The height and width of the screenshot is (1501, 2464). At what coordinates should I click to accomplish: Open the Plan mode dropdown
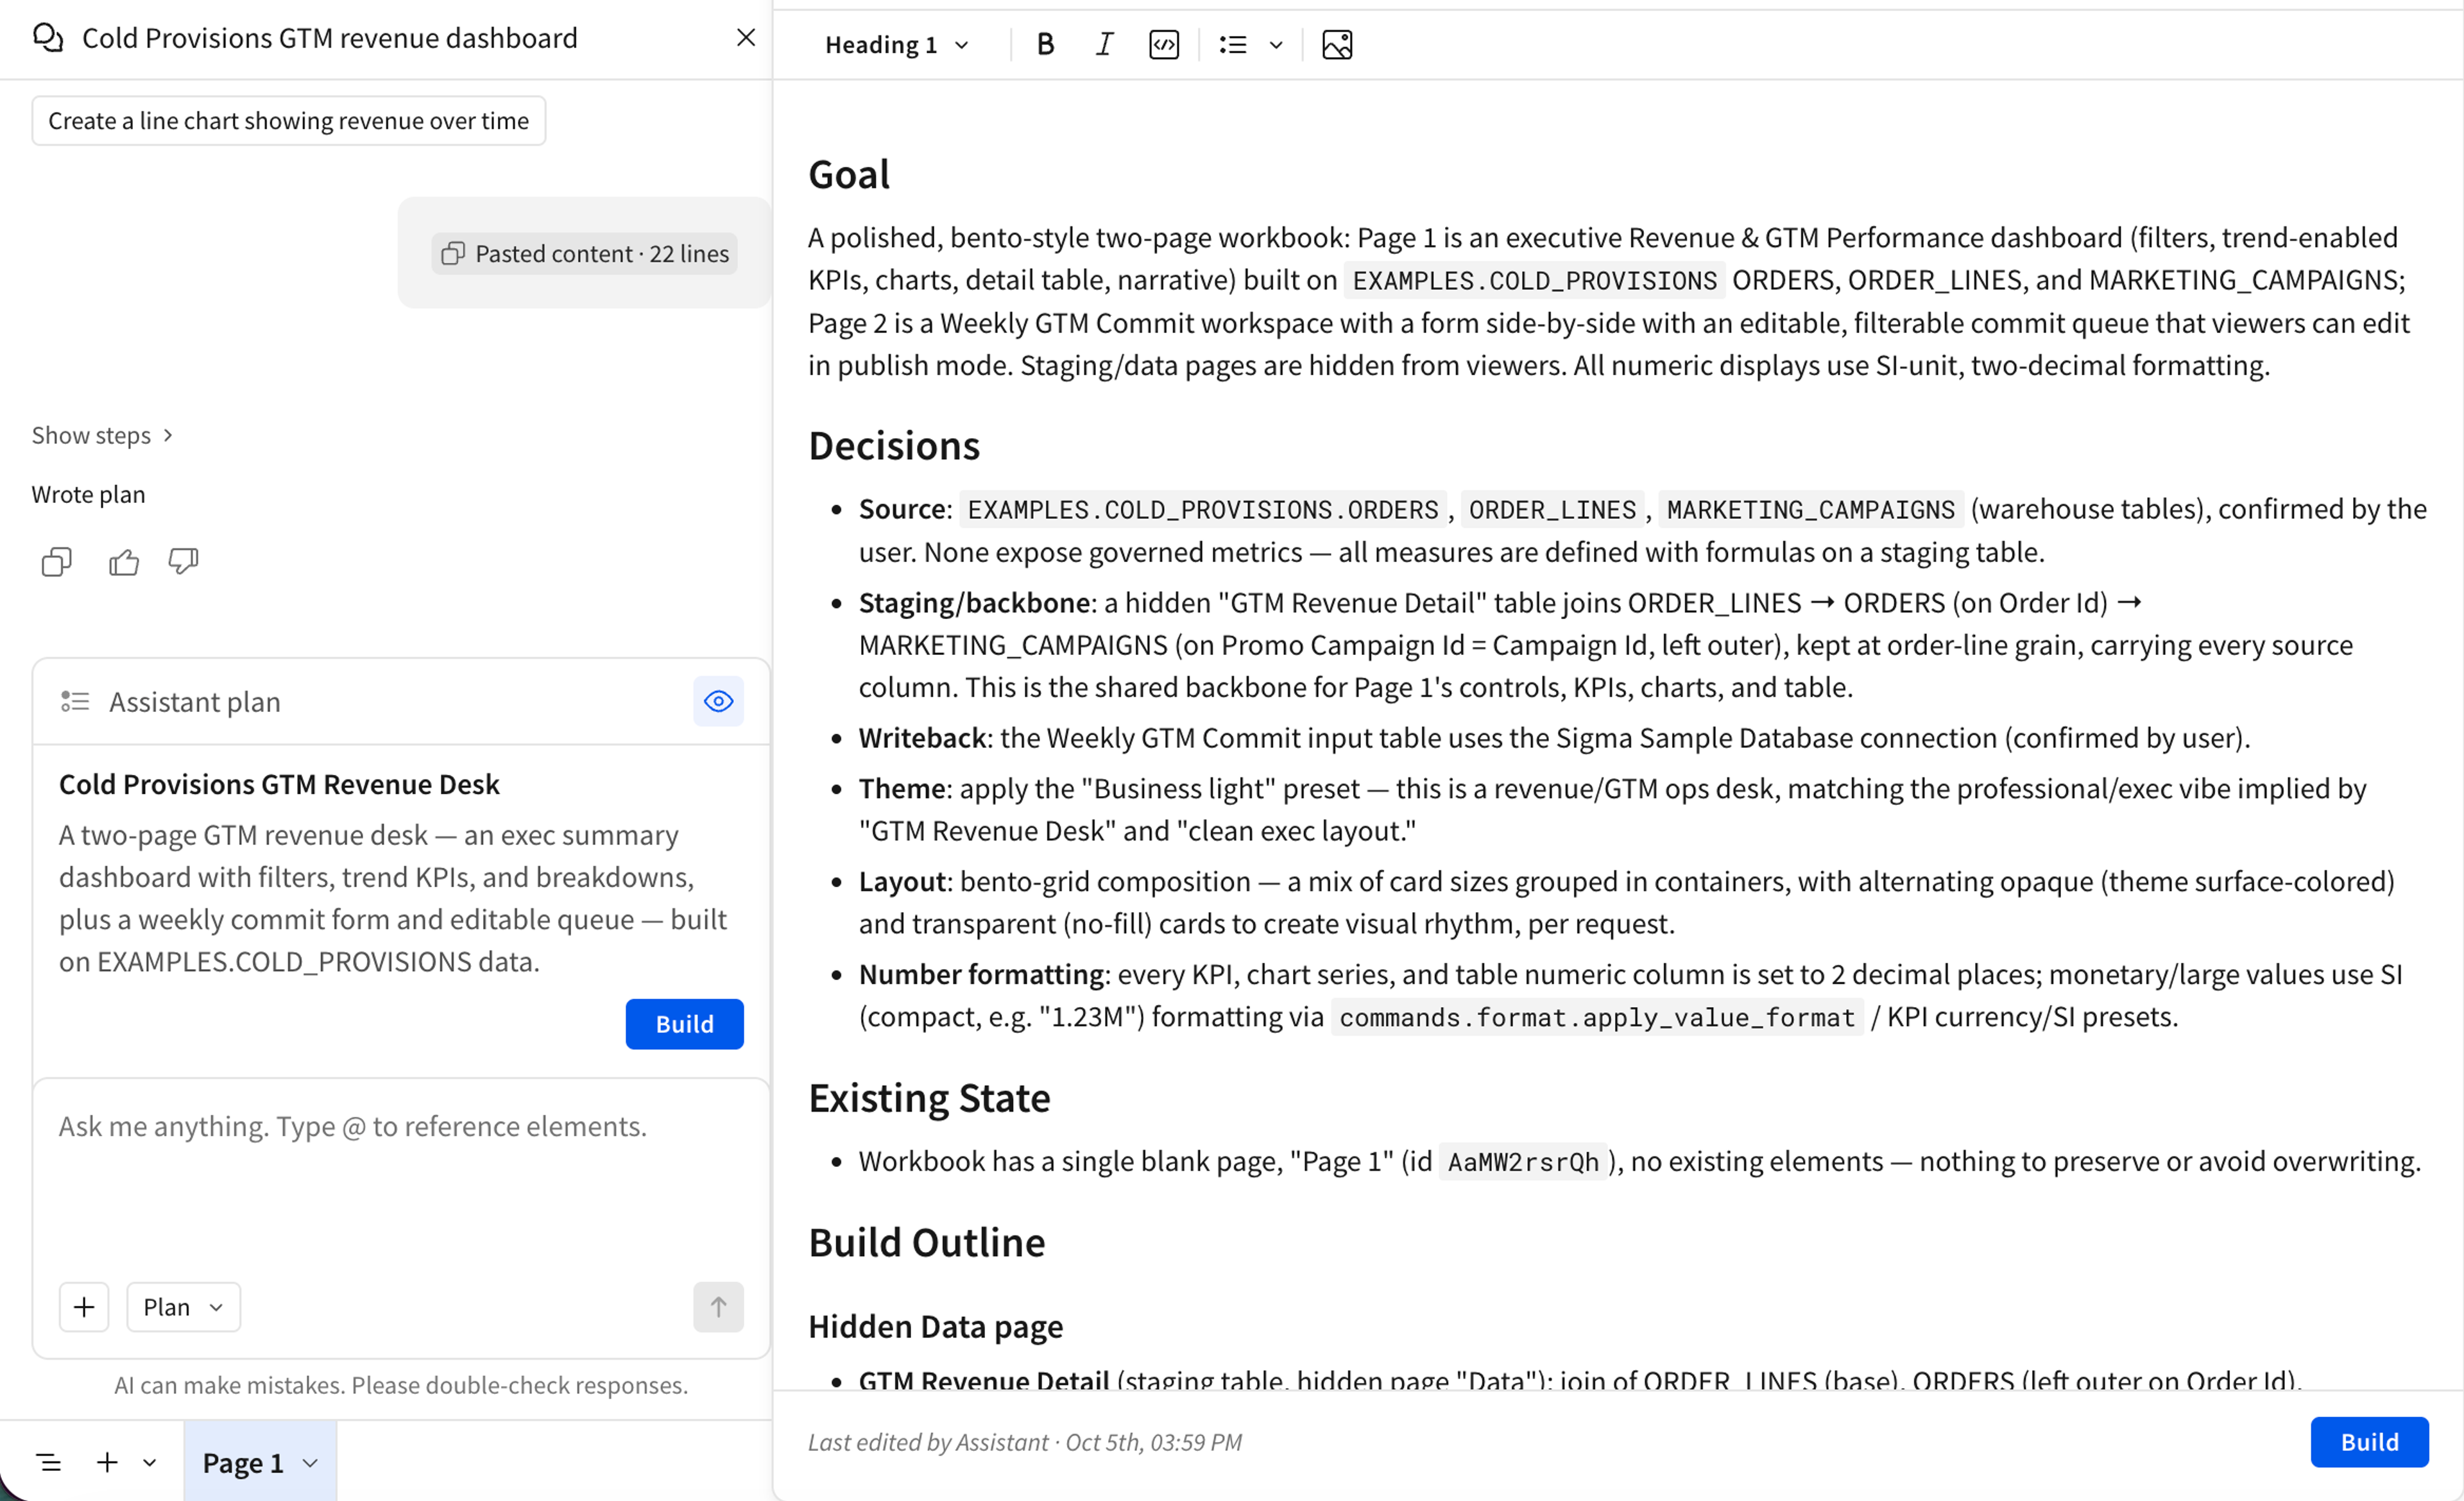(x=183, y=1307)
